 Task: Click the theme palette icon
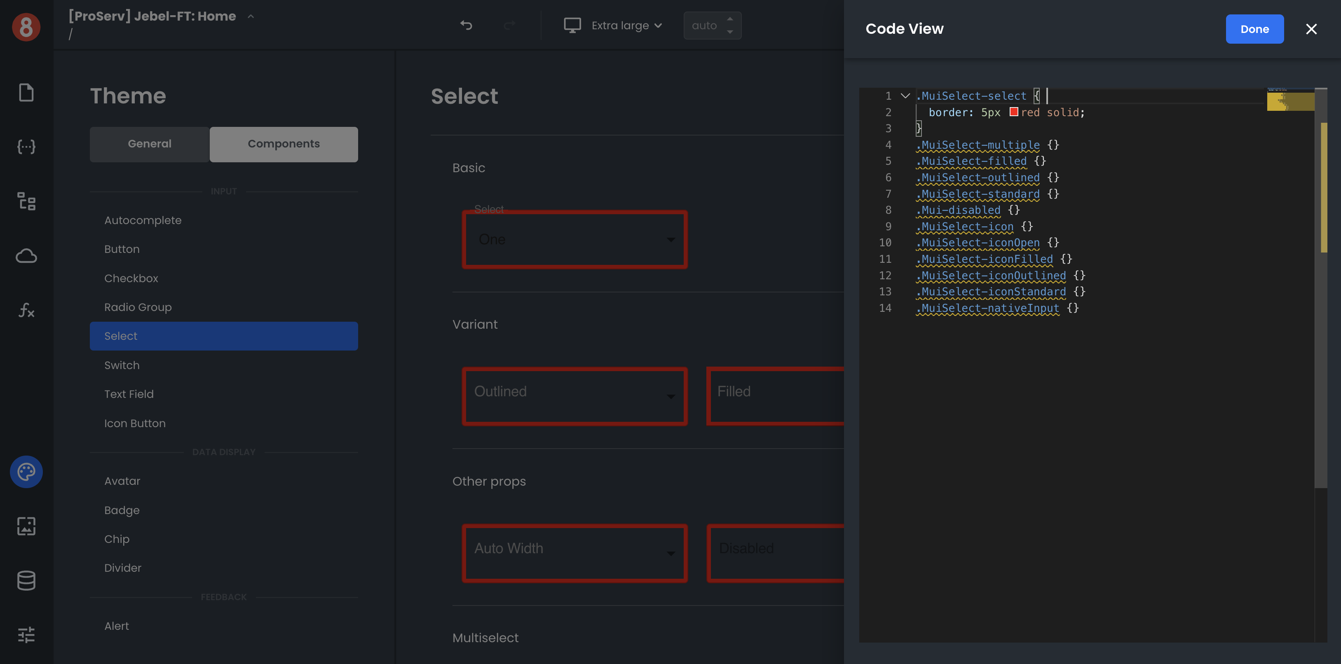[x=26, y=472]
